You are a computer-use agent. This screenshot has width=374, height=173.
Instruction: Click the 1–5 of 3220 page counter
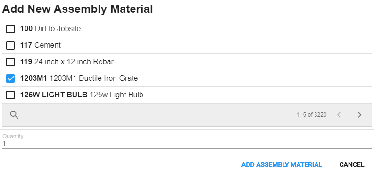click(311, 115)
